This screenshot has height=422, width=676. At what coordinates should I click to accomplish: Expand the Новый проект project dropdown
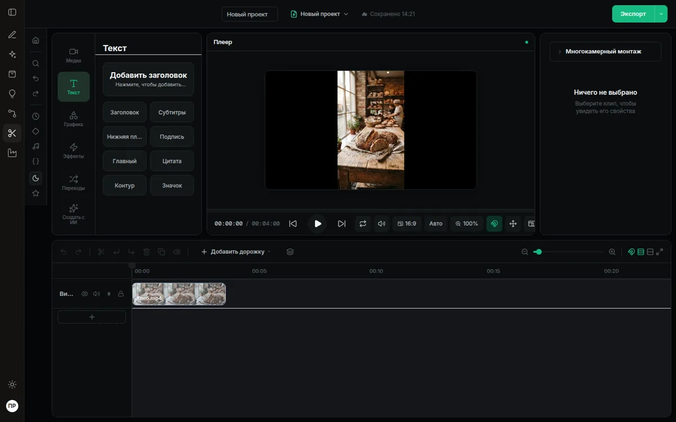click(x=319, y=14)
